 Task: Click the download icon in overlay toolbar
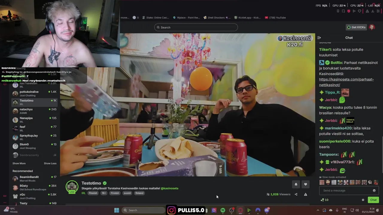pos(373,11)
